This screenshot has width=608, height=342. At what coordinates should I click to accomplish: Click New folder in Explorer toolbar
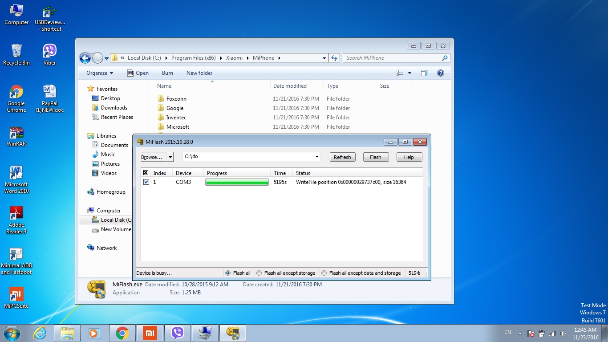(199, 73)
